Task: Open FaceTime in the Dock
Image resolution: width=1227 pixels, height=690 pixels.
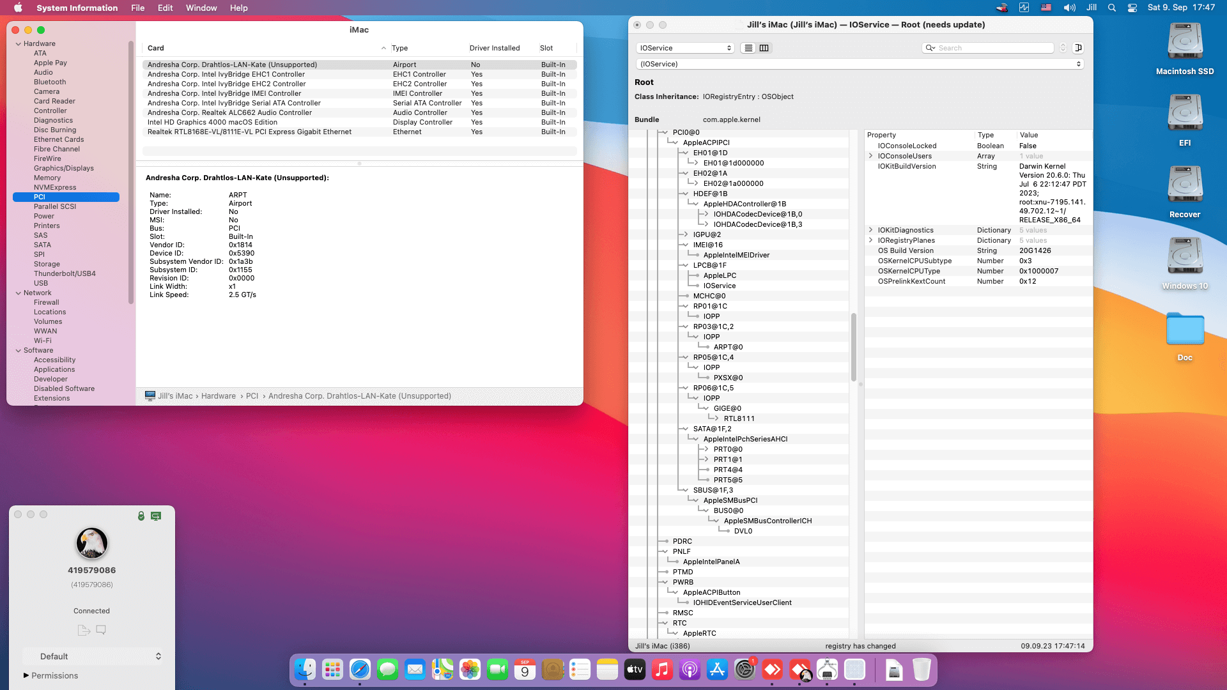Action: (497, 670)
